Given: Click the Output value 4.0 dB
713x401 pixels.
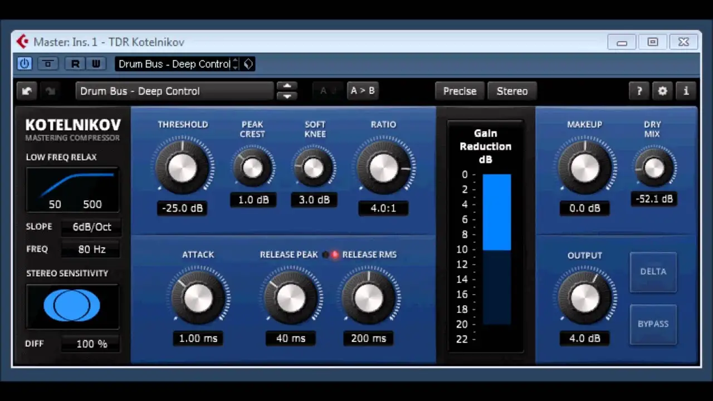Looking at the screenshot, I should coord(584,338).
